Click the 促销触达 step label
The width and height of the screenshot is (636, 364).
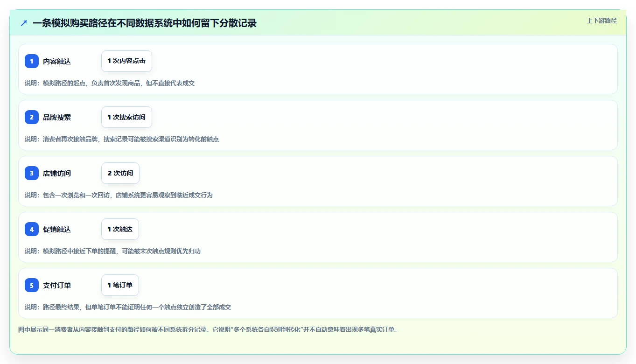pyautogui.click(x=57, y=229)
